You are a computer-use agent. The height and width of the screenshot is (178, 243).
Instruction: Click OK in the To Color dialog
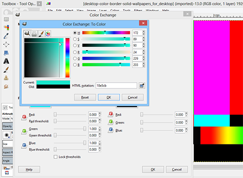click(x=109, y=97)
